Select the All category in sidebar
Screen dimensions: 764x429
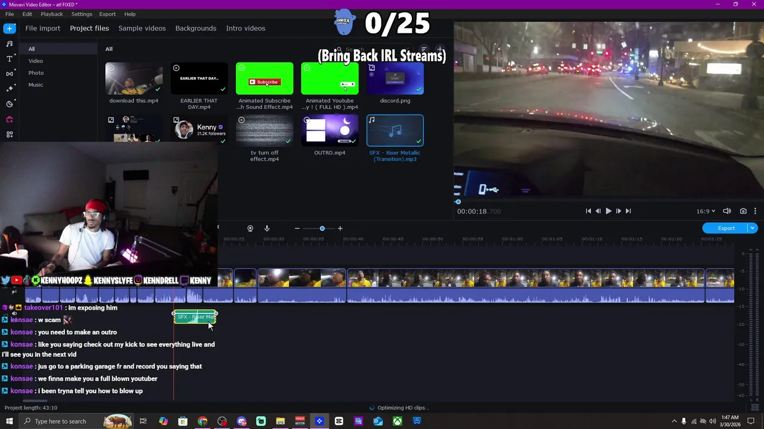(x=57, y=49)
